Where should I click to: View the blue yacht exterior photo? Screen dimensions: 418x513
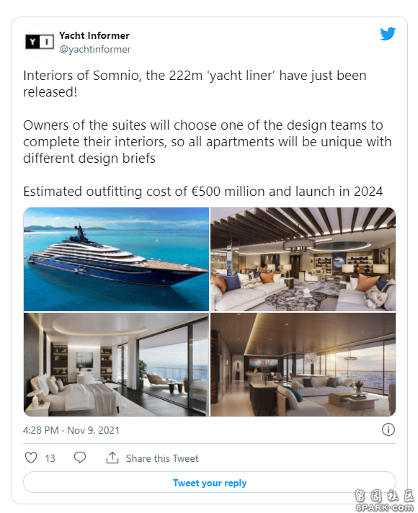116,259
